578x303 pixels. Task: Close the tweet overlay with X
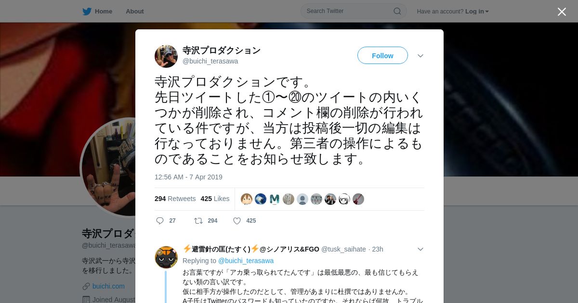coord(562,12)
